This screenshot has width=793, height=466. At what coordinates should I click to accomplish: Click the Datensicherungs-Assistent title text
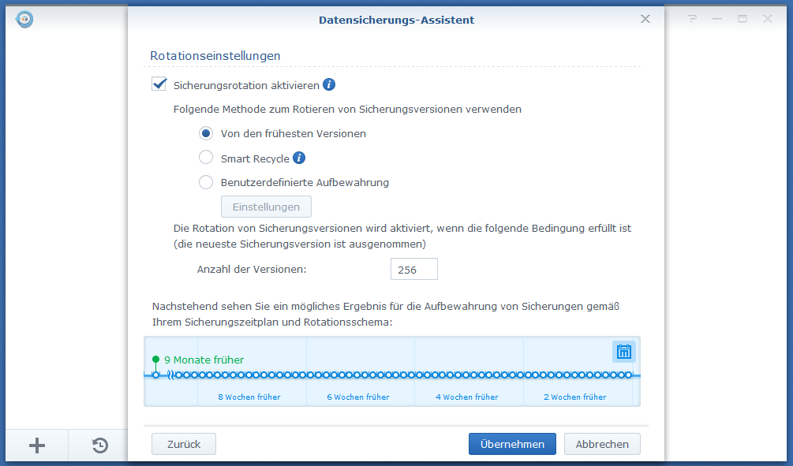pyautogui.click(x=396, y=20)
